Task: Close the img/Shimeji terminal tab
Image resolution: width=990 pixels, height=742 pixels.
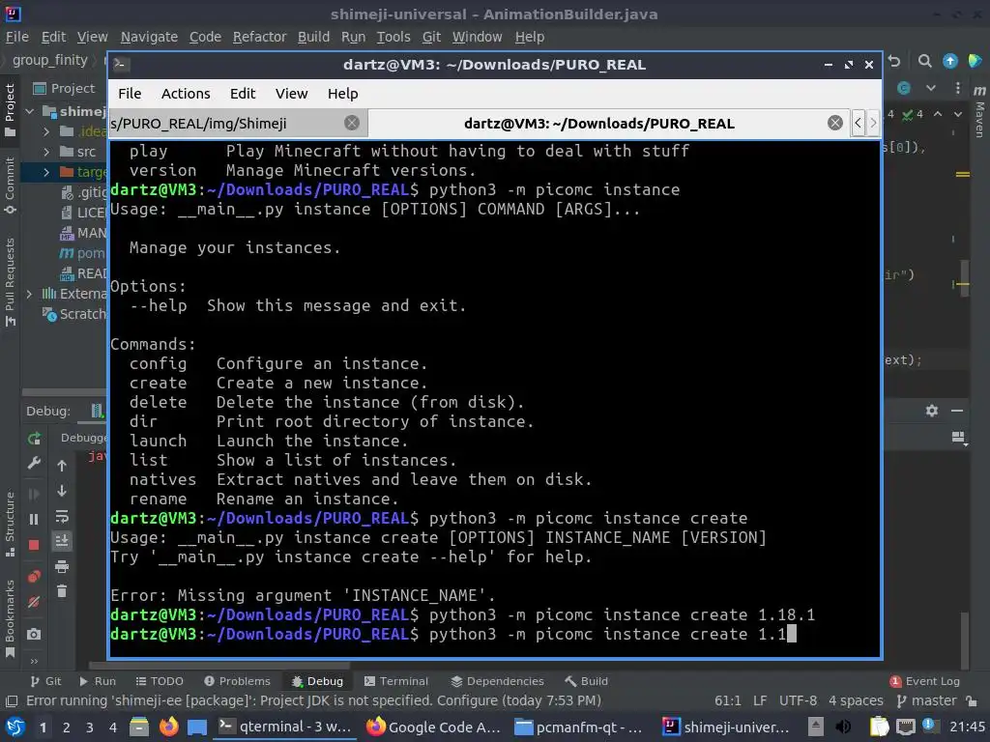Action: pos(352,123)
